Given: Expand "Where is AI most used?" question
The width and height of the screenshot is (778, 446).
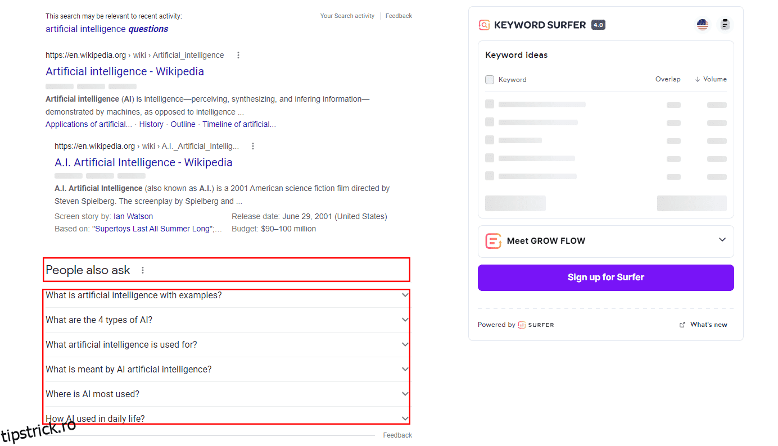Looking at the screenshot, I should [405, 394].
